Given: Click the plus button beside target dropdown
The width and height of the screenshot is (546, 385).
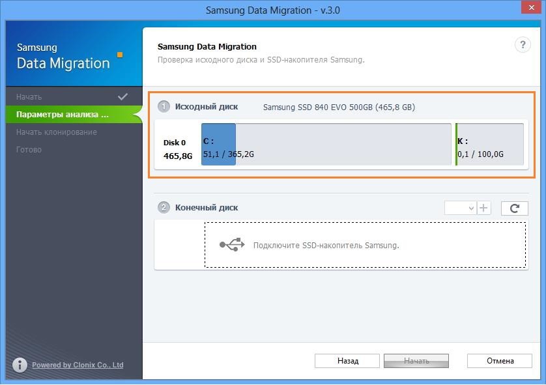Looking at the screenshot, I should tap(483, 208).
